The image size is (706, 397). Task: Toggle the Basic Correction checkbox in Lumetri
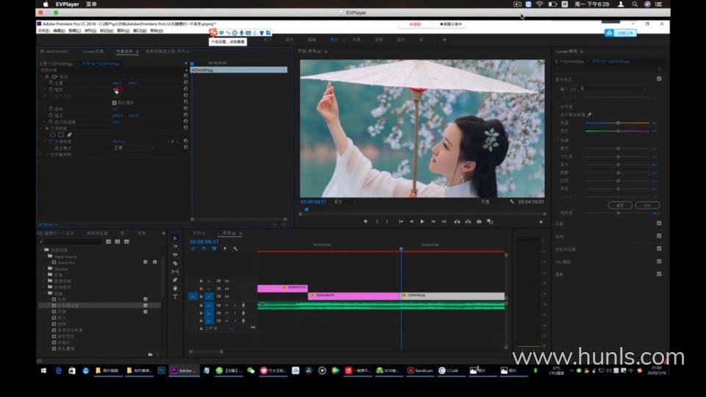point(658,78)
